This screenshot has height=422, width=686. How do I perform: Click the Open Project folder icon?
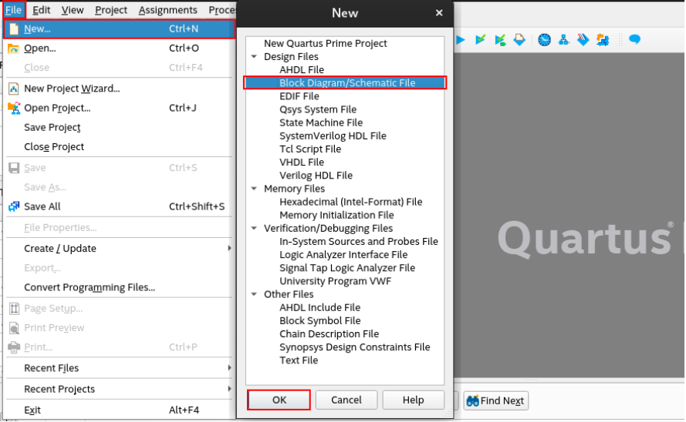[14, 108]
